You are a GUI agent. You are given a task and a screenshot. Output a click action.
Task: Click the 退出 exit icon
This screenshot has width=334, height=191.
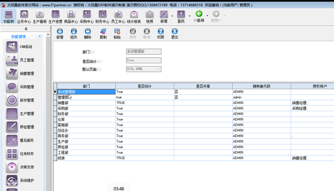click(174, 34)
